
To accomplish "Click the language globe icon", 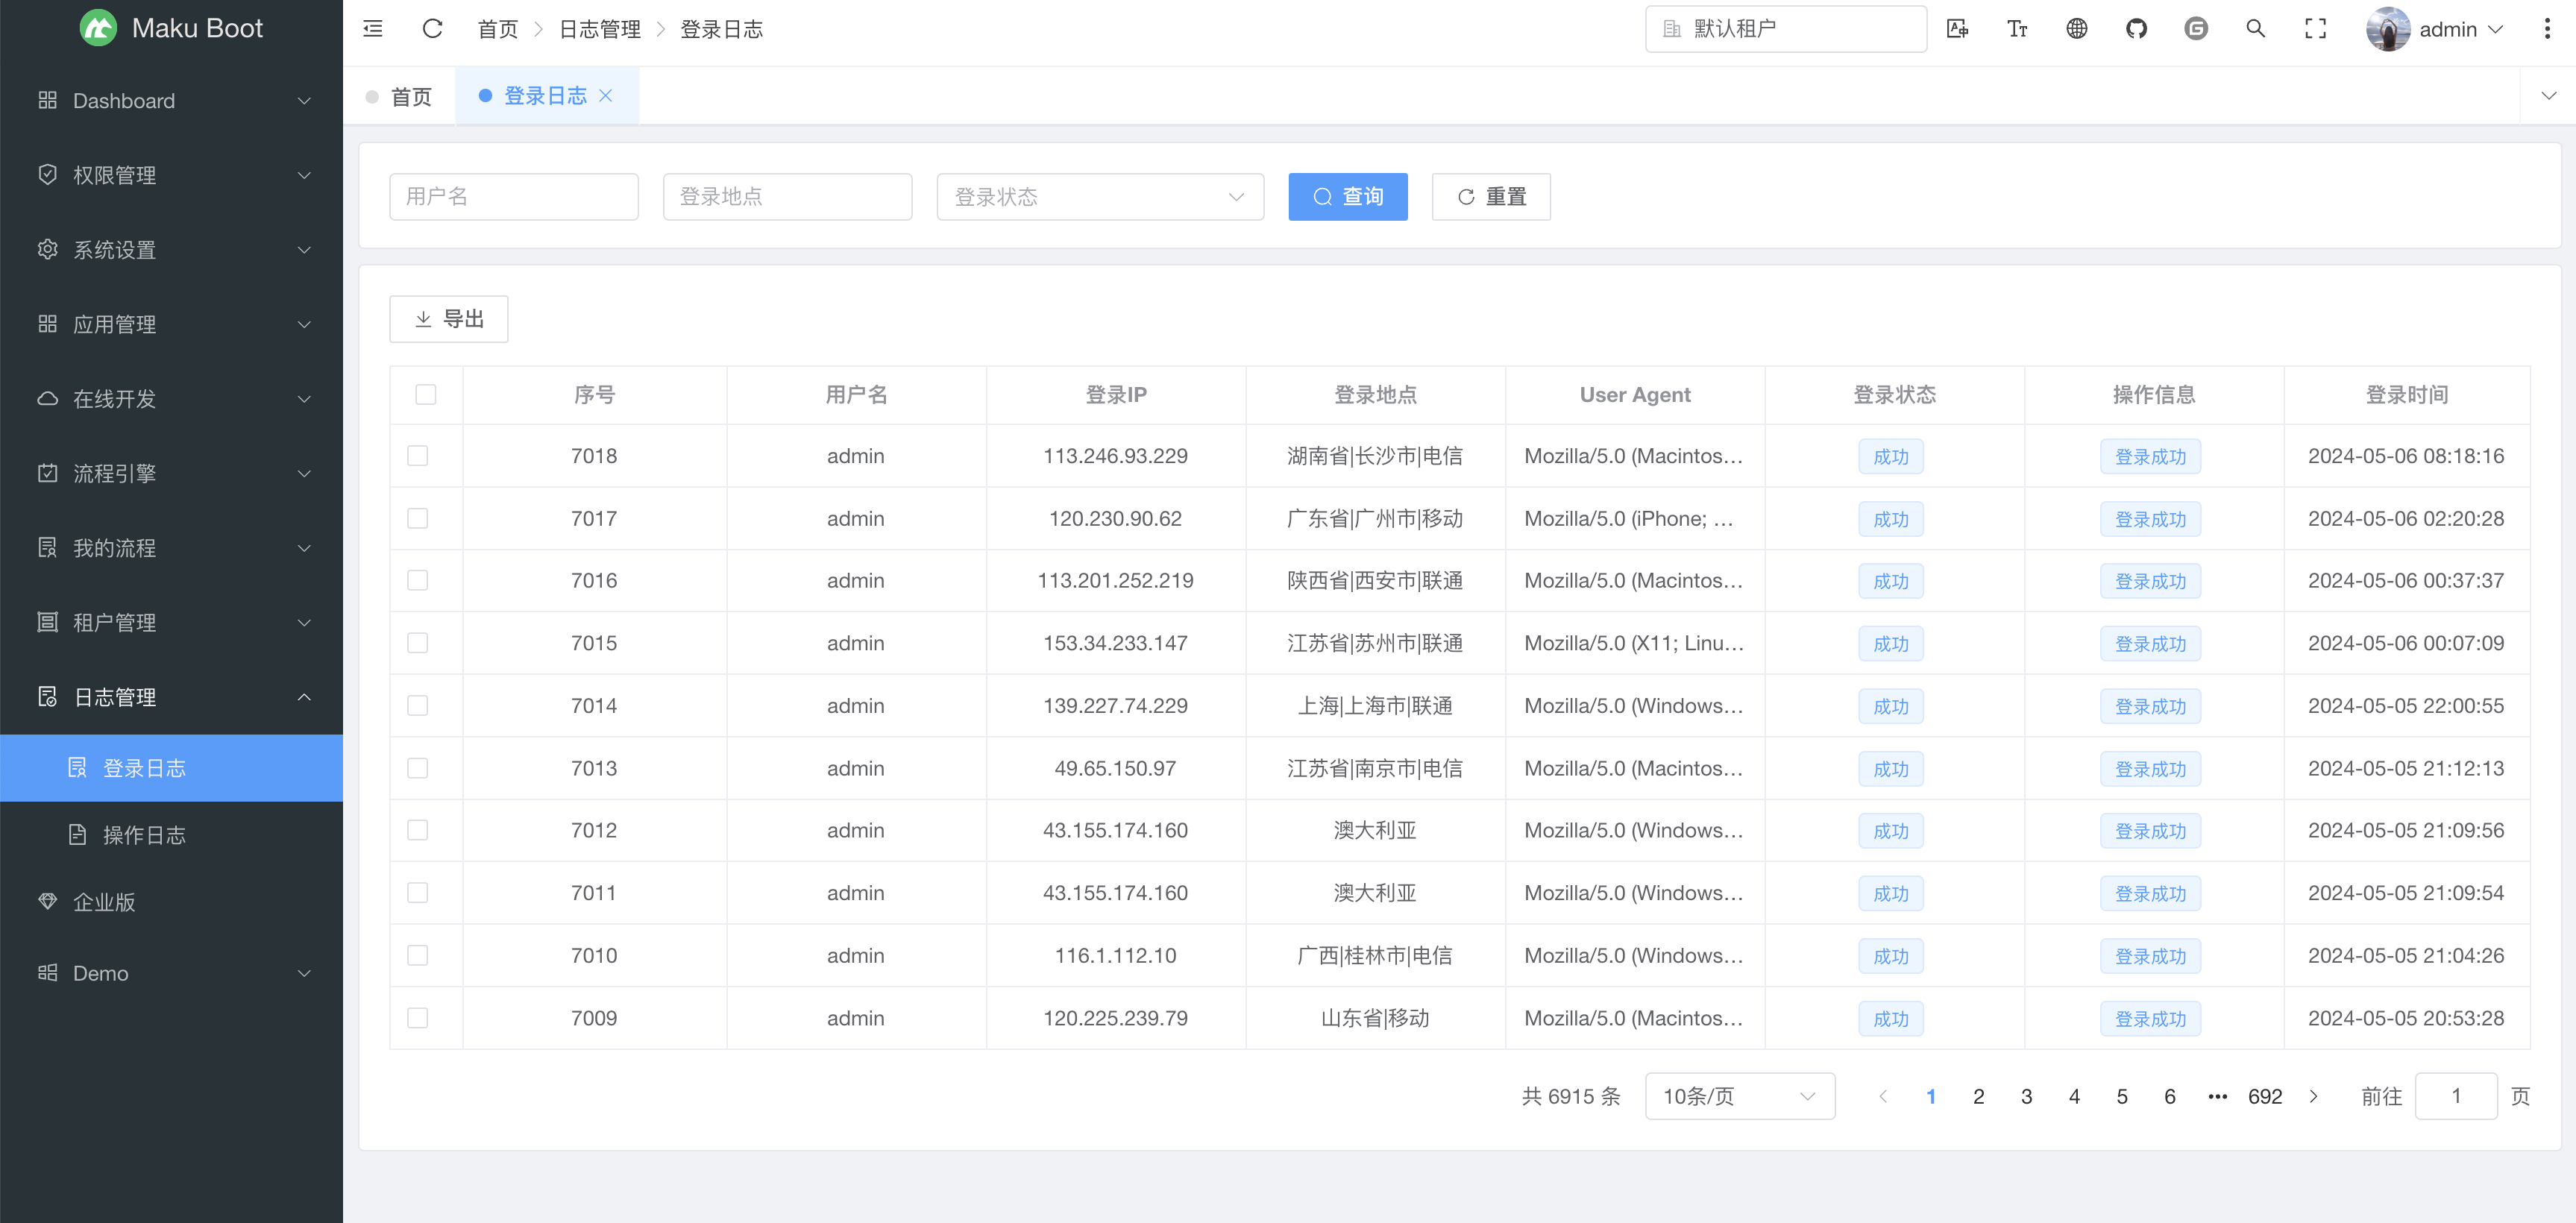I will coord(2076,29).
